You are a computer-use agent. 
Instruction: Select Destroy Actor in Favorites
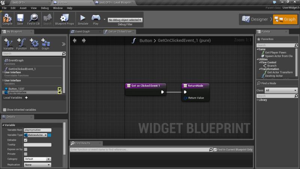point(274,76)
